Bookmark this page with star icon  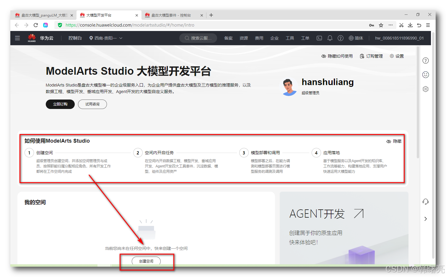[x=381, y=25]
